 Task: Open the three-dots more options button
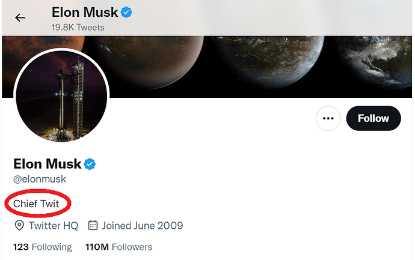tap(328, 118)
